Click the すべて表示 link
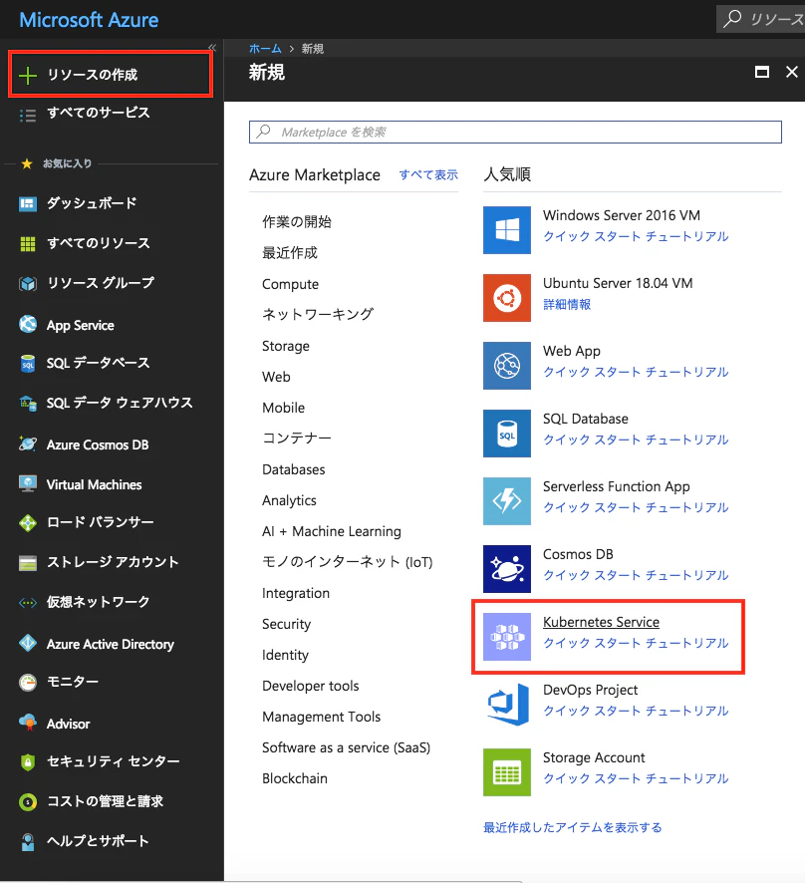This screenshot has width=805, height=883. (428, 175)
